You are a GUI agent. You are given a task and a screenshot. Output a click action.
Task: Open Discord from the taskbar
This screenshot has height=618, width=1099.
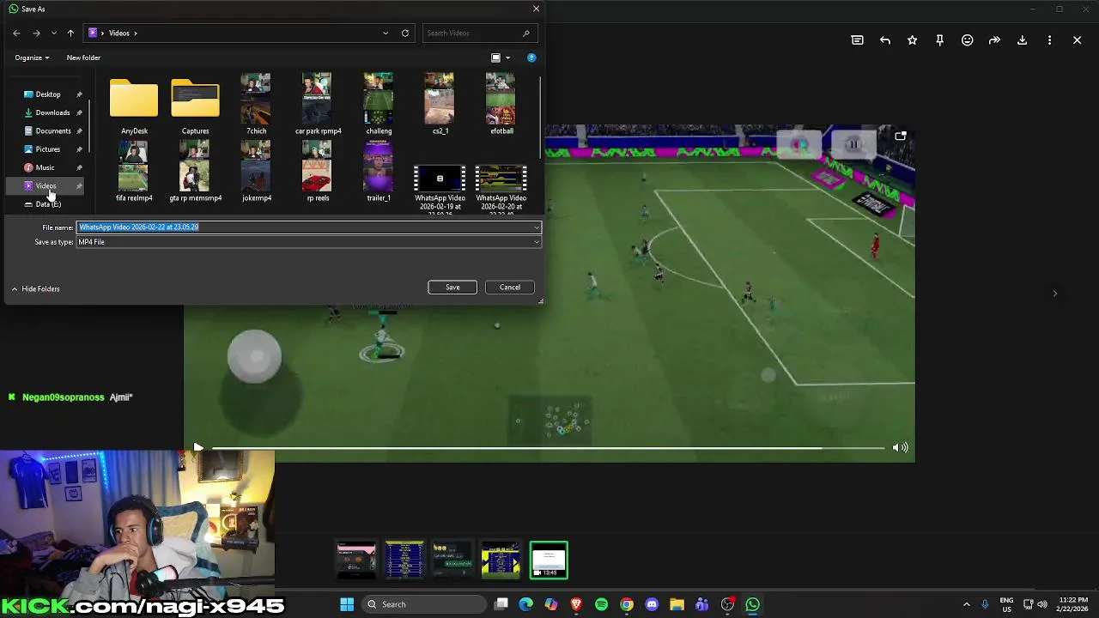point(652,604)
